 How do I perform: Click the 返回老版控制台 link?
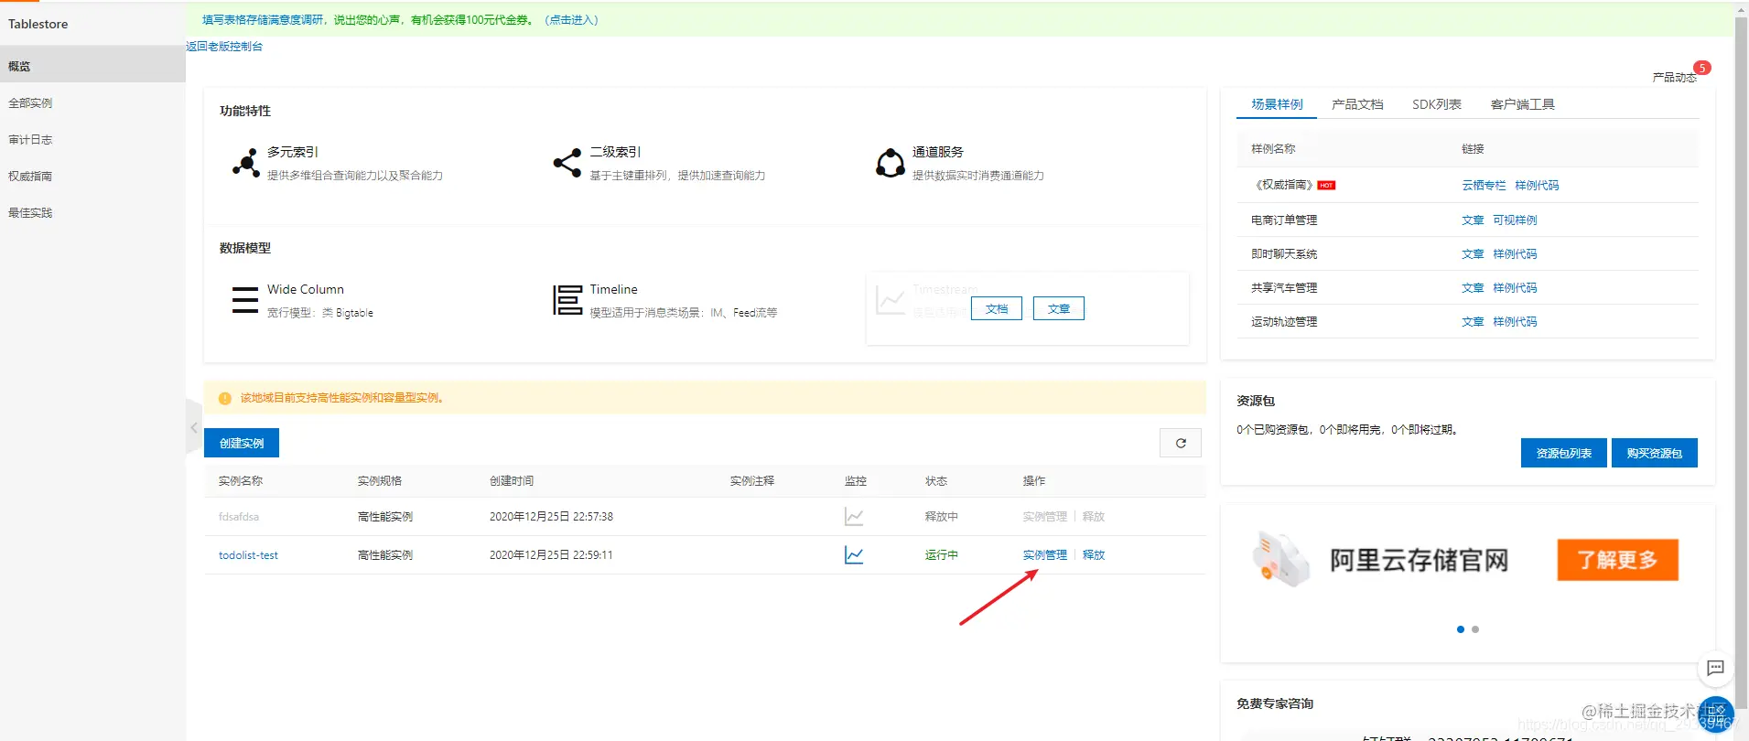click(224, 46)
